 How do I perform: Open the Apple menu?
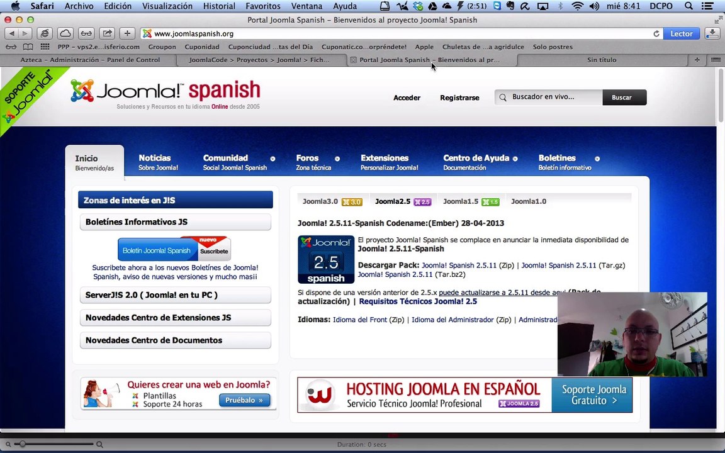15,6
